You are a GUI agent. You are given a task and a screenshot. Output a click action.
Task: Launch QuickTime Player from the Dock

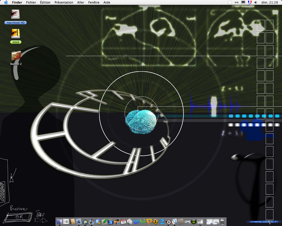click(162, 221)
